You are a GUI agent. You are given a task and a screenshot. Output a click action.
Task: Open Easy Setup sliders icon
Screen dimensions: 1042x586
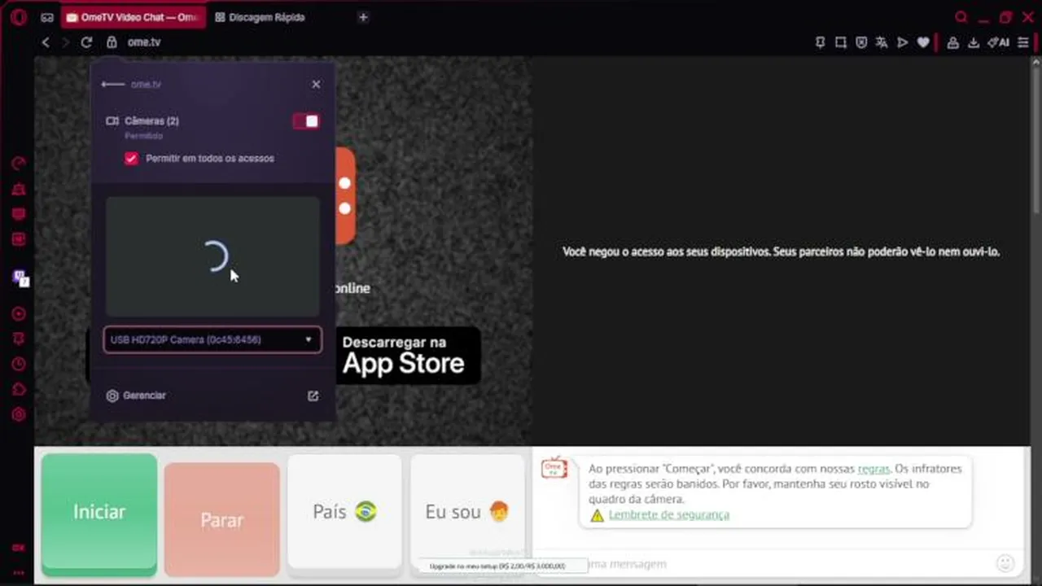[x=1023, y=42]
